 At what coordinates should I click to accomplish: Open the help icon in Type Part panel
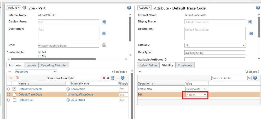coord(129,8)
